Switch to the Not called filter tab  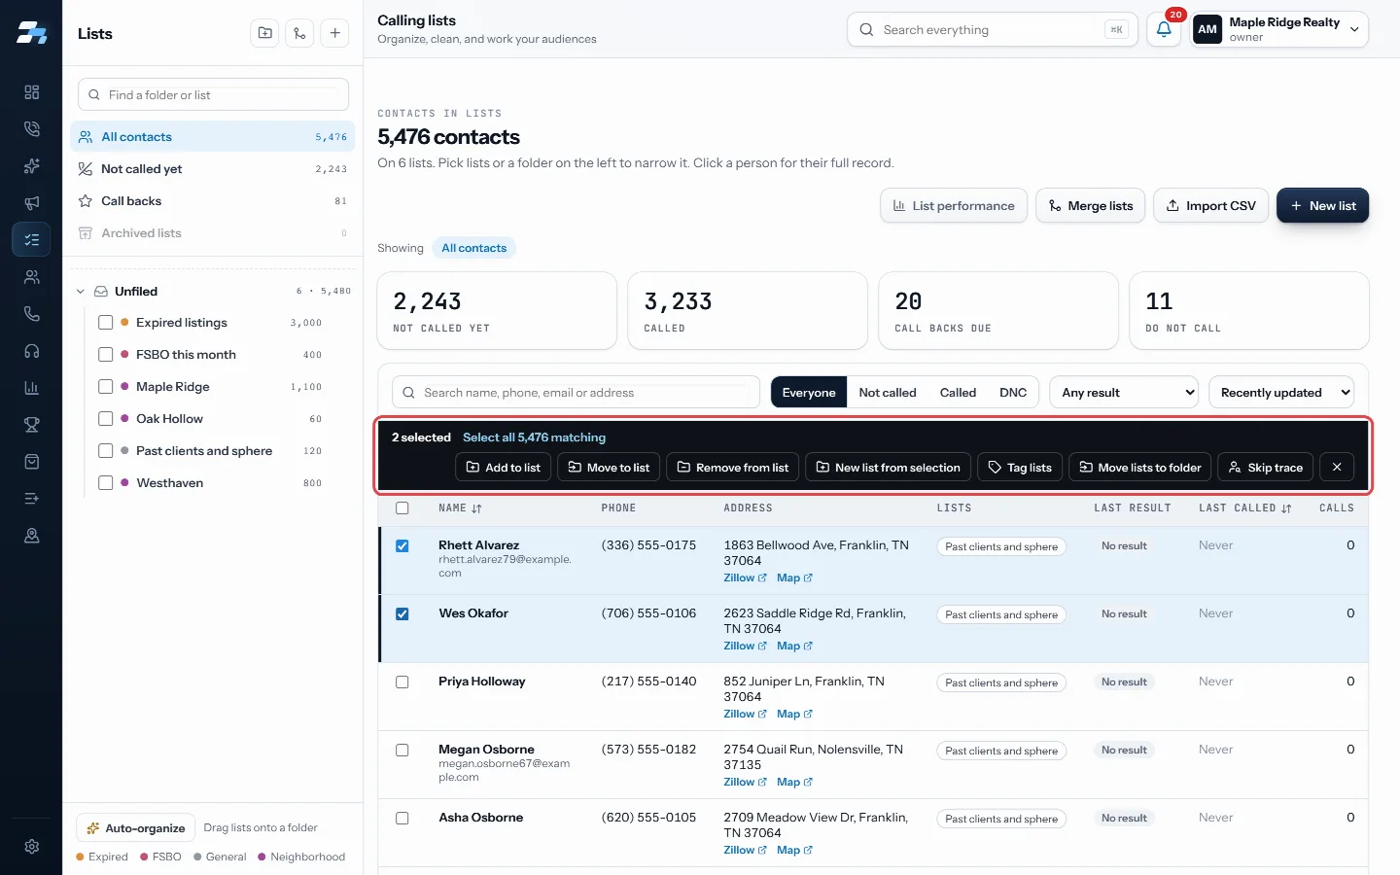click(888, 393)
